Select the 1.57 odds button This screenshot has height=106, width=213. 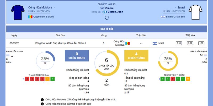point(201,43)
